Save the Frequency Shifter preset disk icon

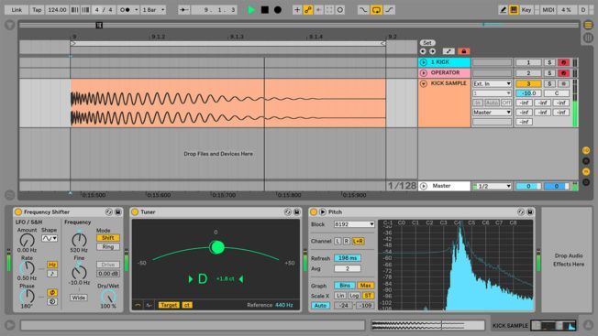point(118,212)
